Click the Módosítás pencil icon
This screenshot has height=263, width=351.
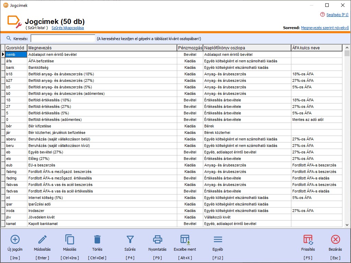point(43,239)
